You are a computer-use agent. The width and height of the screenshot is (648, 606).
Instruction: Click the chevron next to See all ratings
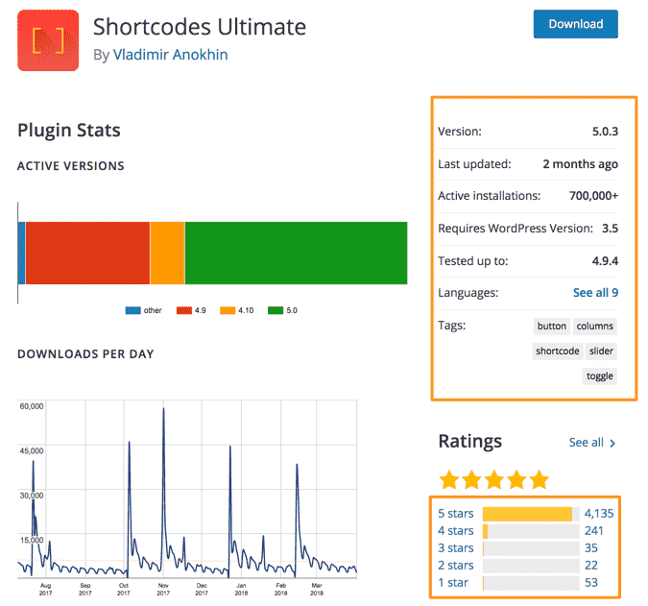pos(612,444)
